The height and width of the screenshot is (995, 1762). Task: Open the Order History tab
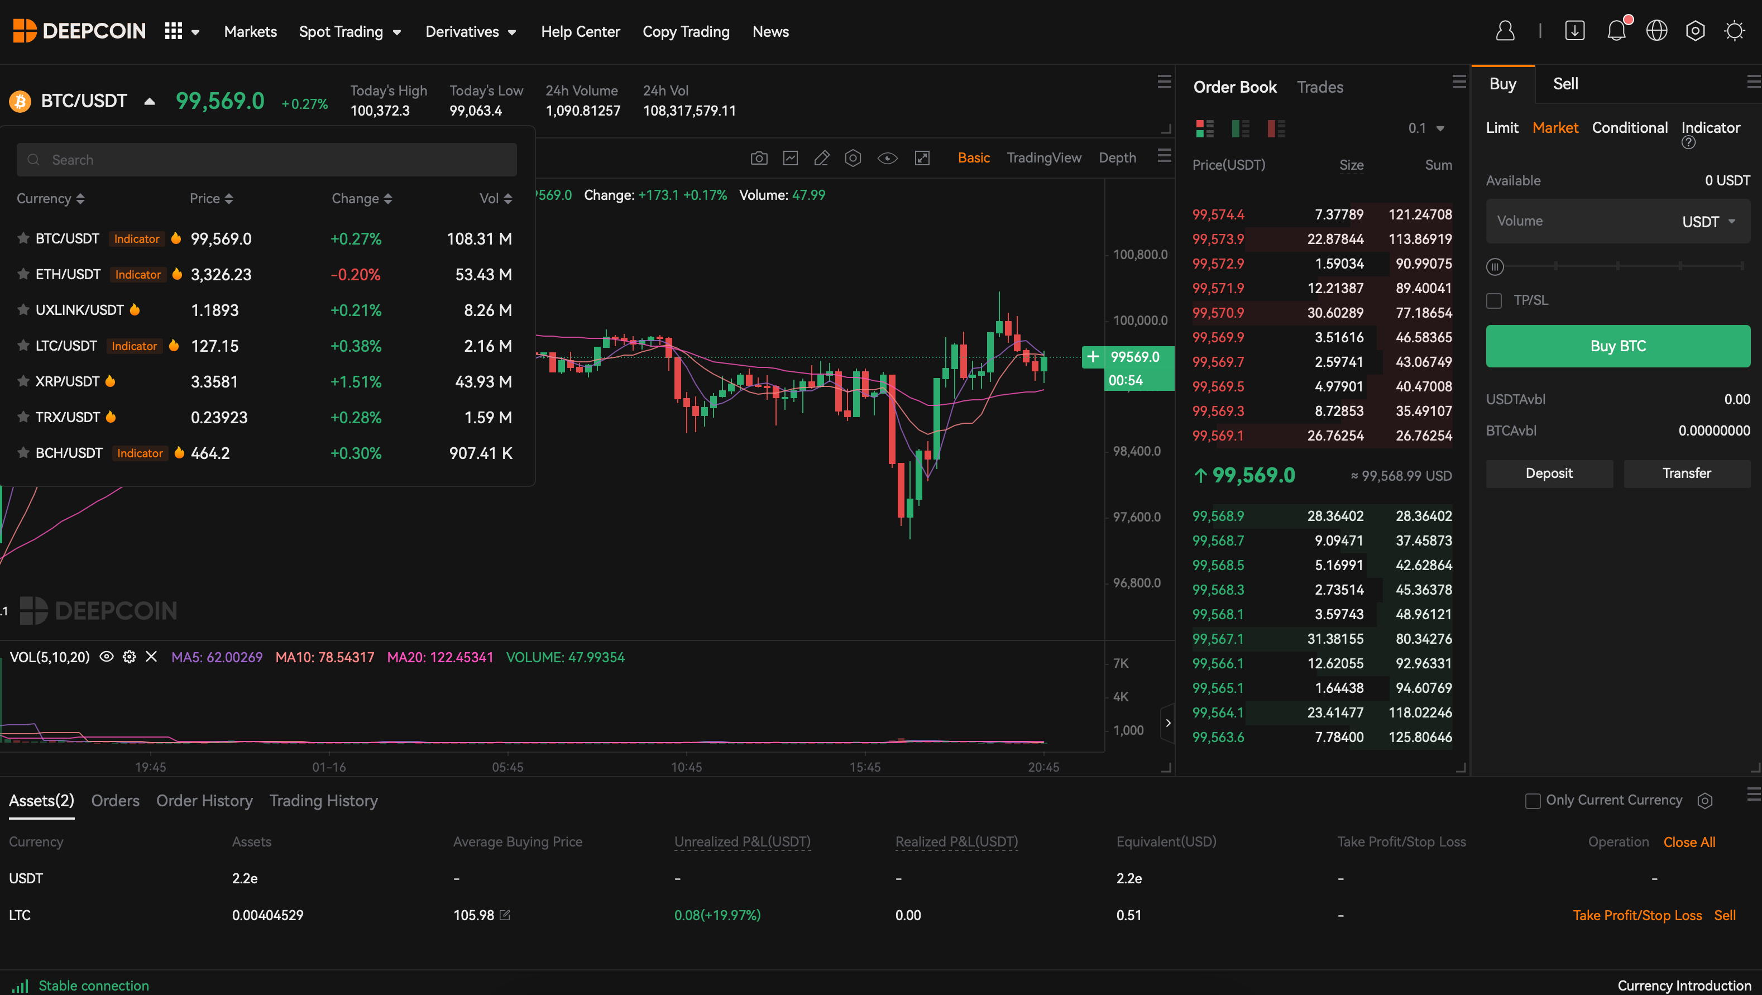[204, 801]
